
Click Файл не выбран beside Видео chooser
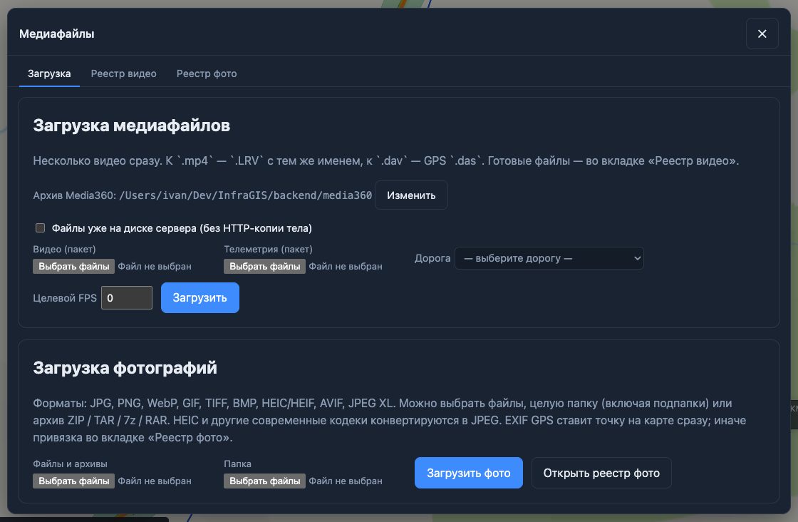[x=155, y=266]
